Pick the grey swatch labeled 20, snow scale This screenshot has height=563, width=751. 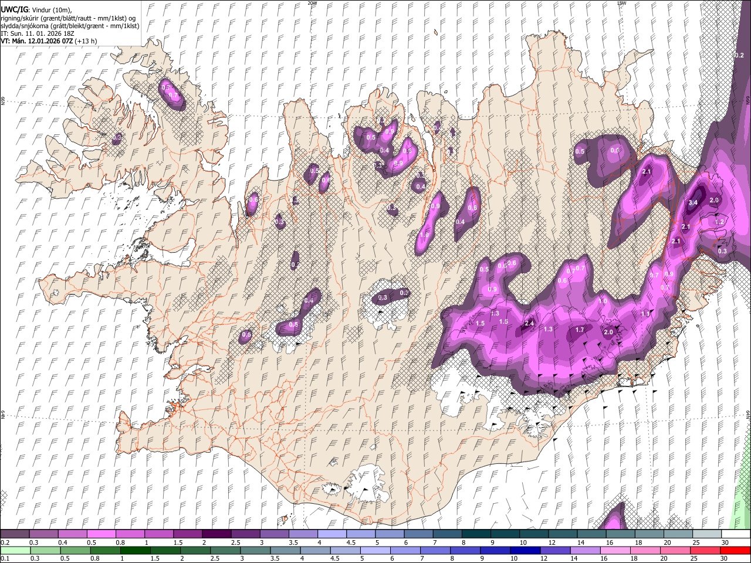point(679,534)
